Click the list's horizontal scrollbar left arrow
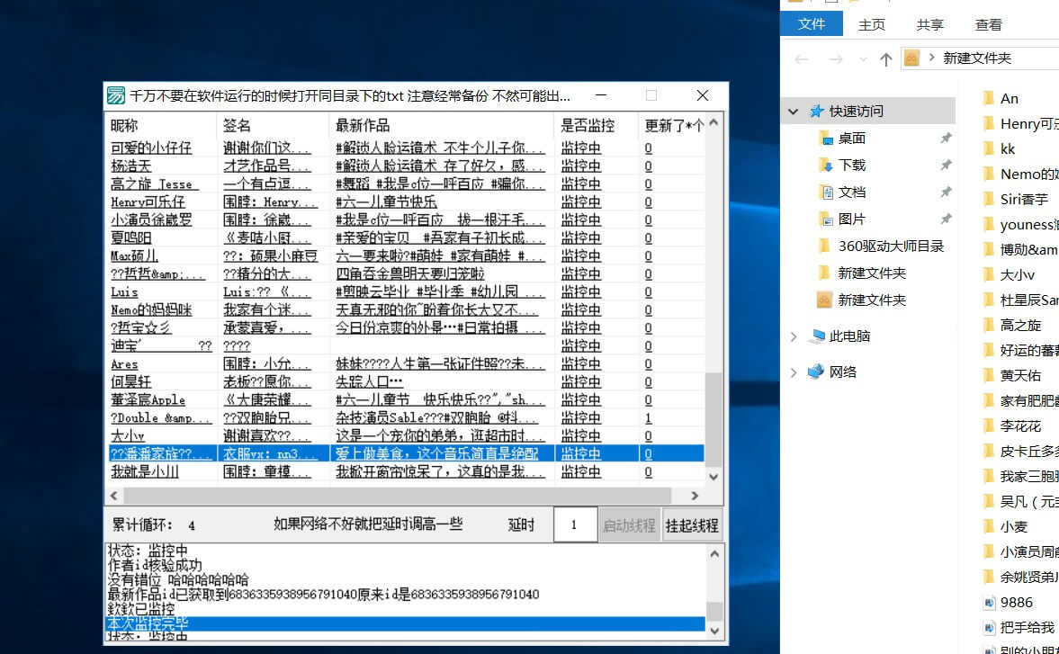1059x654 pixels. coord(113,496)
